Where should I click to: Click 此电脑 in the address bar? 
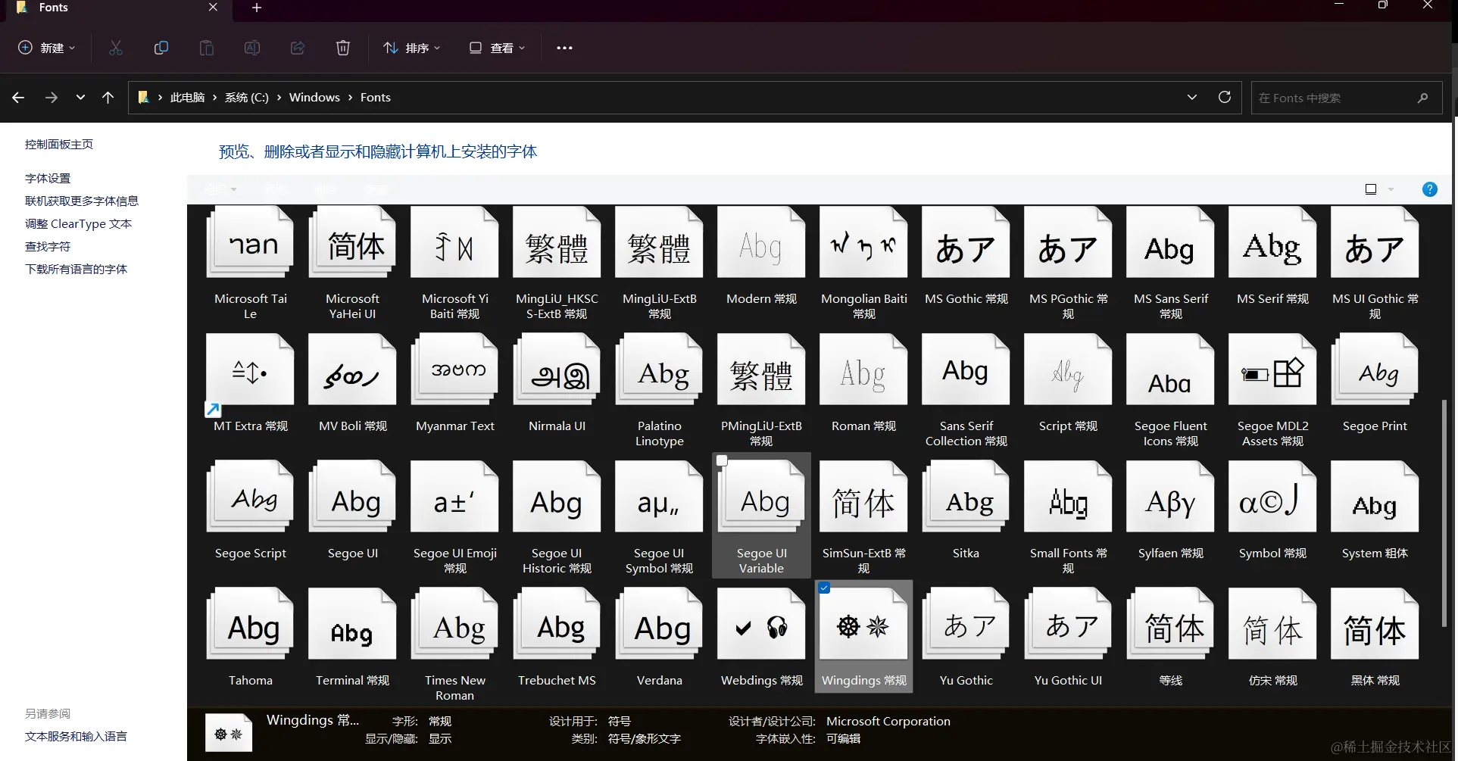click(x=187, y=98)
